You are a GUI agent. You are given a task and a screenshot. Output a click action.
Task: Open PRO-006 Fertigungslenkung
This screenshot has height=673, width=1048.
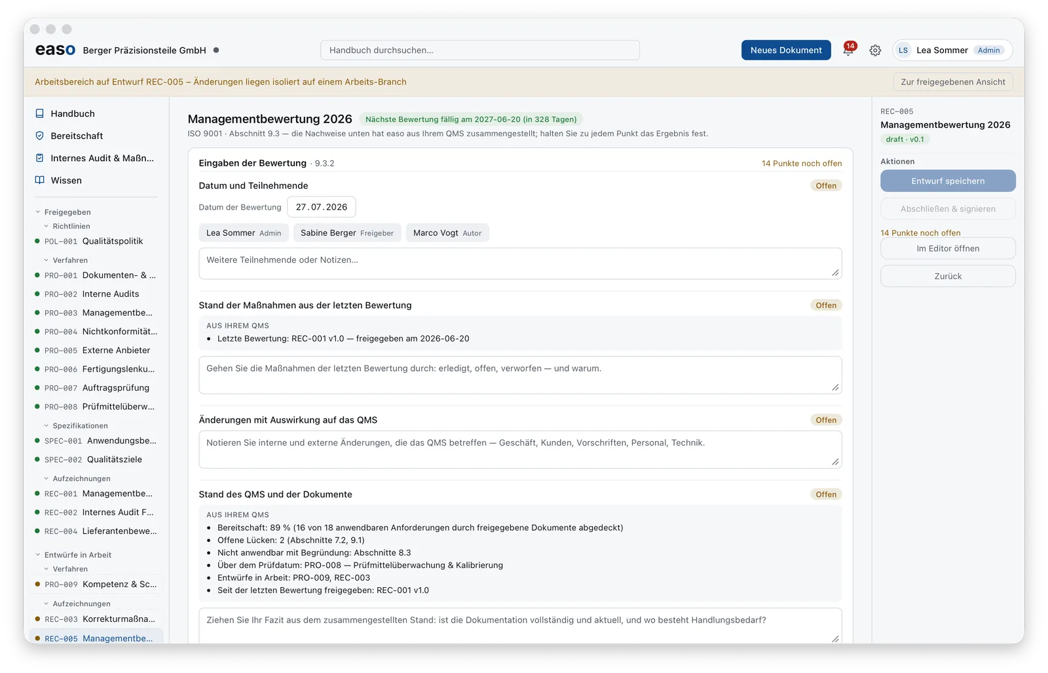coord(96,369)
